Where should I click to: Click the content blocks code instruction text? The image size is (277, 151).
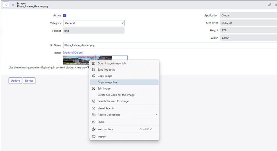tap(49, 67)
